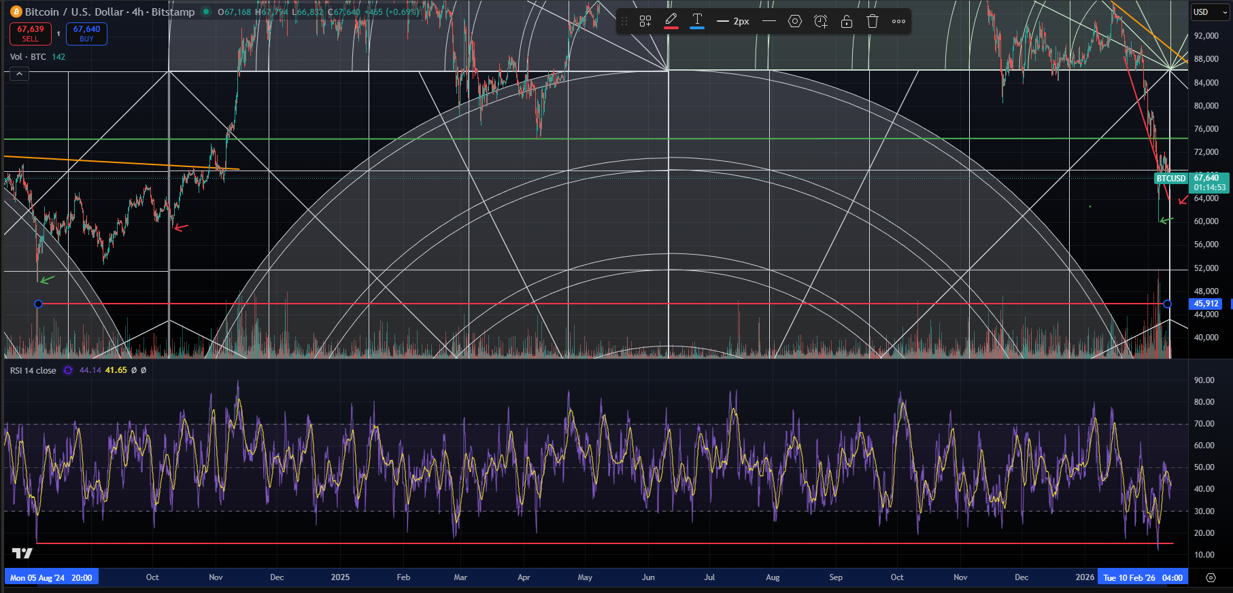The height and width of the screenshot is (593, 1233).
Task: Click the Vol · BTC indicator label
Action: [28, 56]
